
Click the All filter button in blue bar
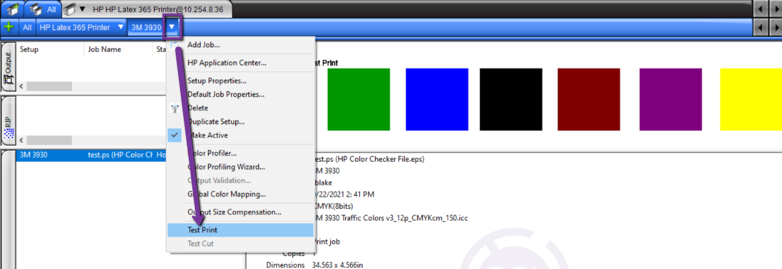pos(27,27)
